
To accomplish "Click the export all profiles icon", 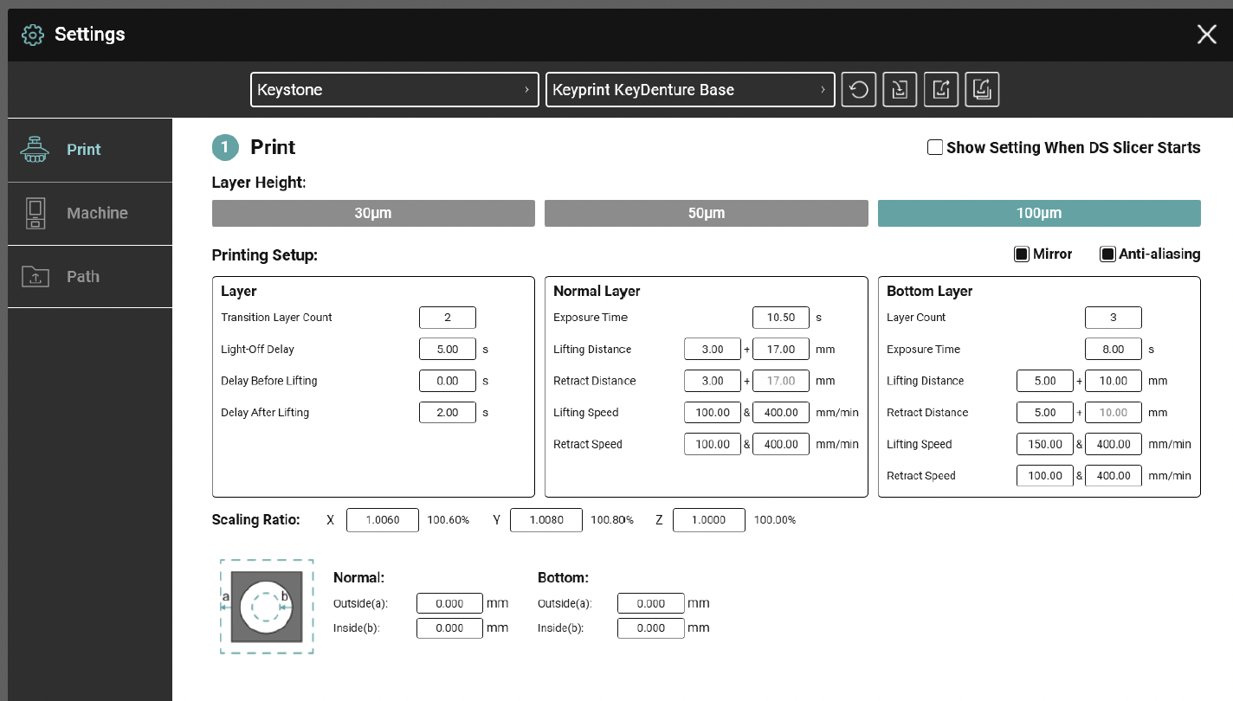I will (982, 89).
